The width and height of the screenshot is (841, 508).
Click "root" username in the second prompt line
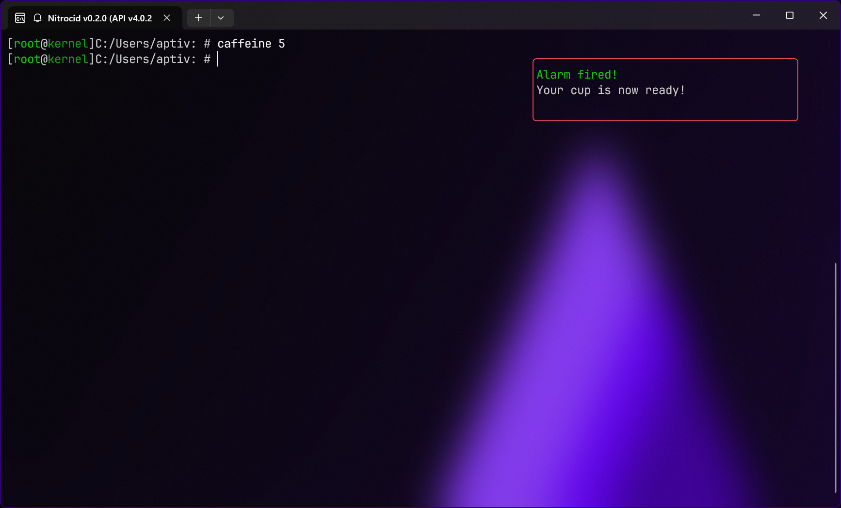27,59
